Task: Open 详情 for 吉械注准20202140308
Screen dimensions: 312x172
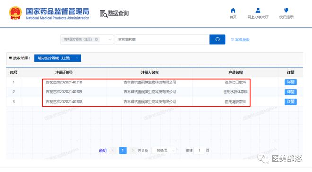Action: (x=291, y=102)
